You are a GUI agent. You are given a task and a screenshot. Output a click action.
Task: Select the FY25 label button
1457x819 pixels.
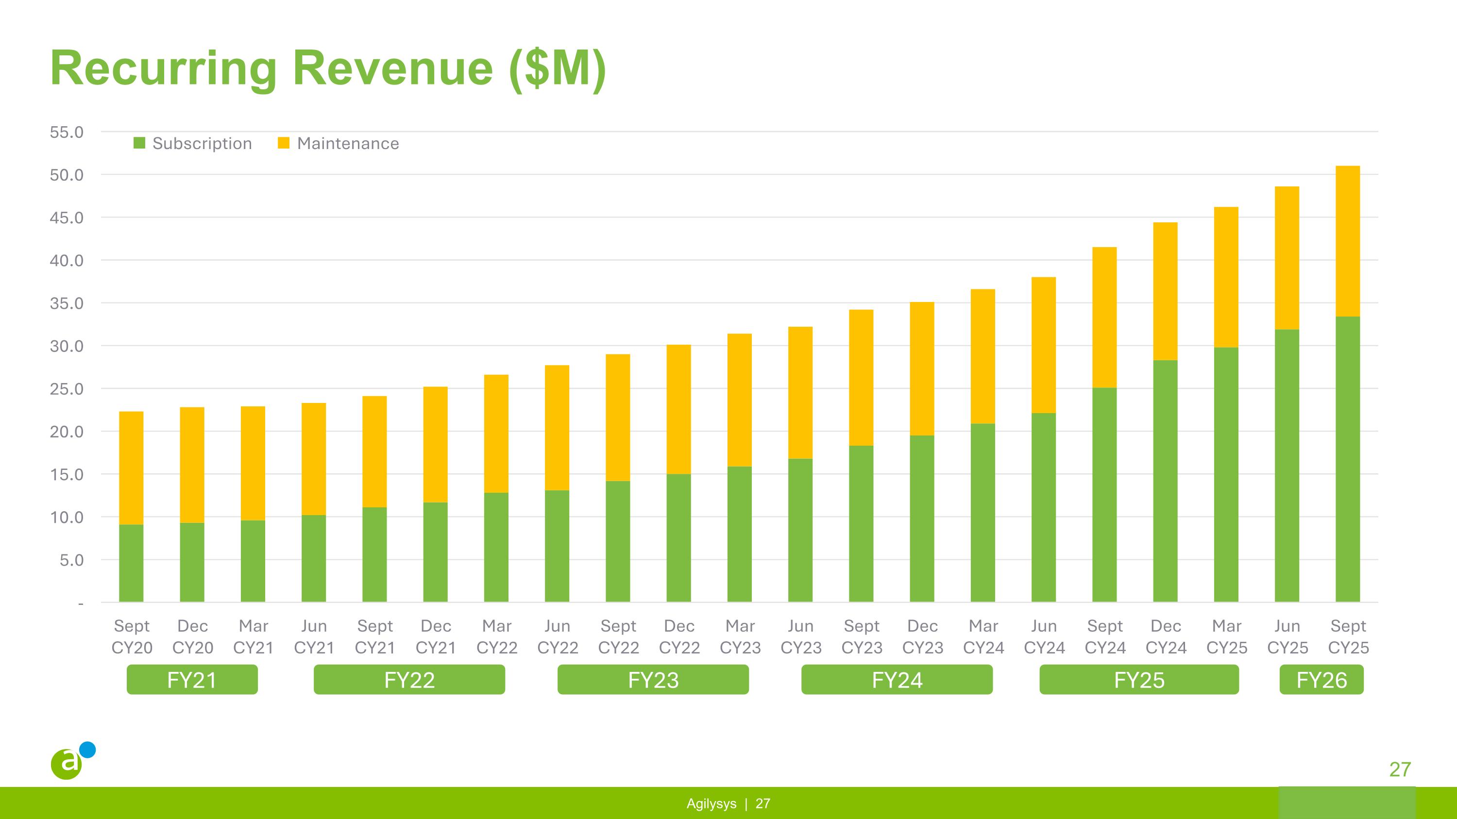(x=1138, y=679)
